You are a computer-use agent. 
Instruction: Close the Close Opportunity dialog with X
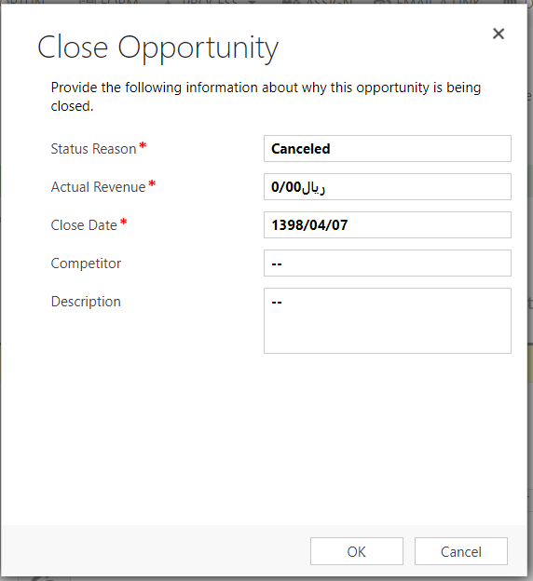tap(499, 34)
